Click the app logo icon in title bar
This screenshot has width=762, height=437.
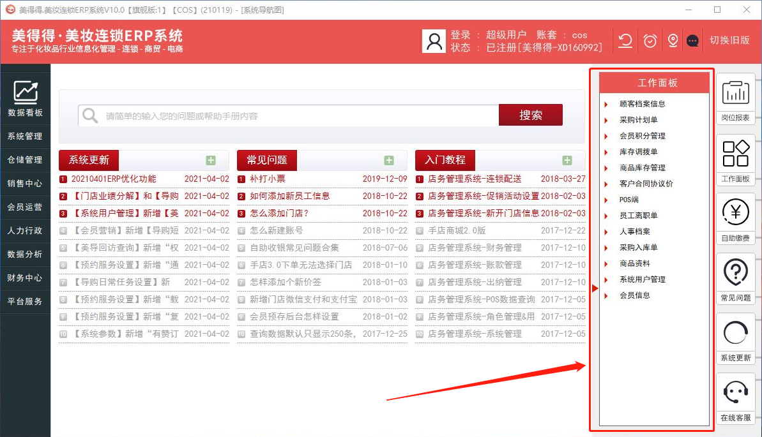pos(11,9)
